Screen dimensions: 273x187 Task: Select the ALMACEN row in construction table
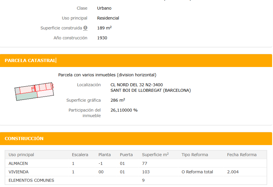coord(136,163)
